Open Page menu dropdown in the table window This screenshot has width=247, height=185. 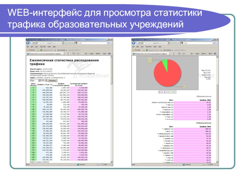coord(92,54)
